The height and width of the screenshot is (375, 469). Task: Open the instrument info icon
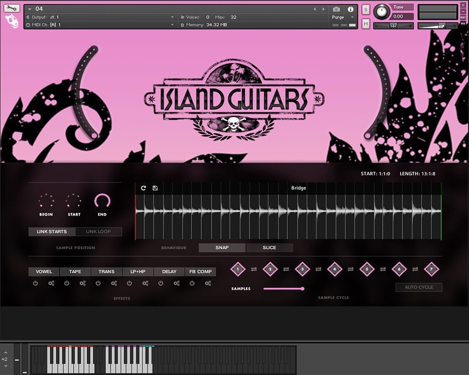tap(350, 9)
